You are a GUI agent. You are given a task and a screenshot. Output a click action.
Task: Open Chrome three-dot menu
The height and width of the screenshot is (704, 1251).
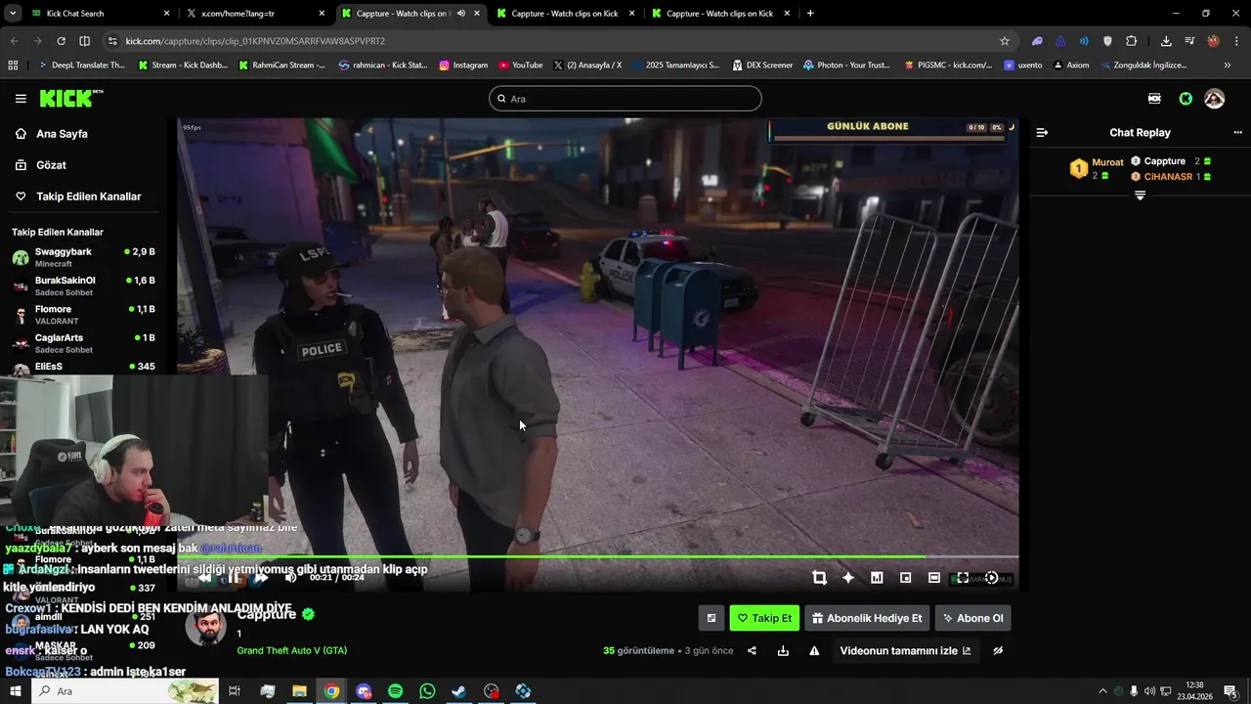point(1235,41)
